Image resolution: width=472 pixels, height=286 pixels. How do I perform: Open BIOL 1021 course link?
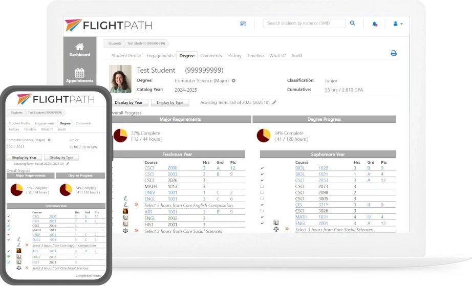312,174
